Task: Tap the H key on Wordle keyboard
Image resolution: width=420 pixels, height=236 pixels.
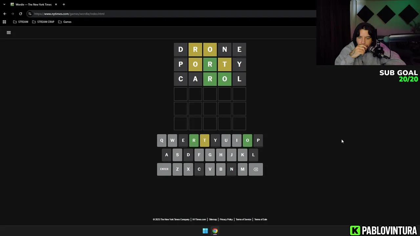Action: click(x=221, y=155)
